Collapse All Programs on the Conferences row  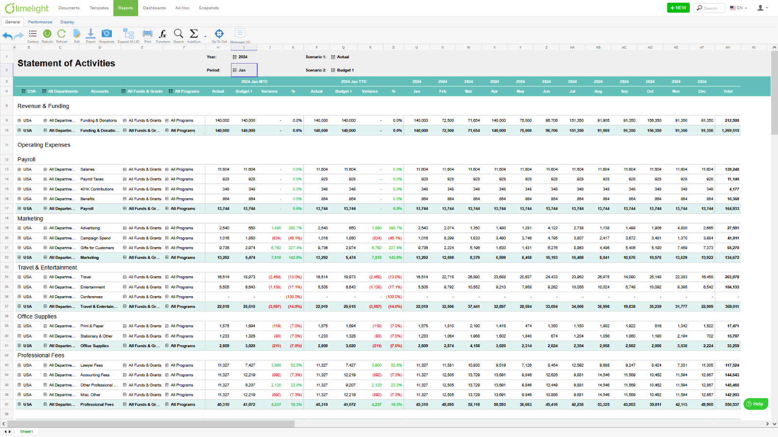[x=167, y=297]
